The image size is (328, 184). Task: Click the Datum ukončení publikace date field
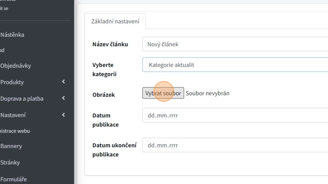pos(235,145)
